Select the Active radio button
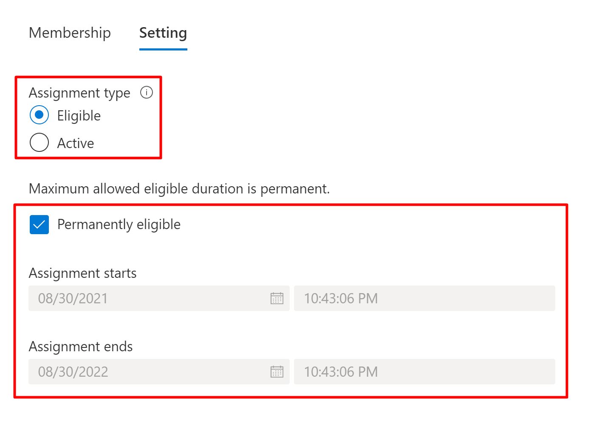The height and width of the screenshot is (431, 599). [39, 143]
